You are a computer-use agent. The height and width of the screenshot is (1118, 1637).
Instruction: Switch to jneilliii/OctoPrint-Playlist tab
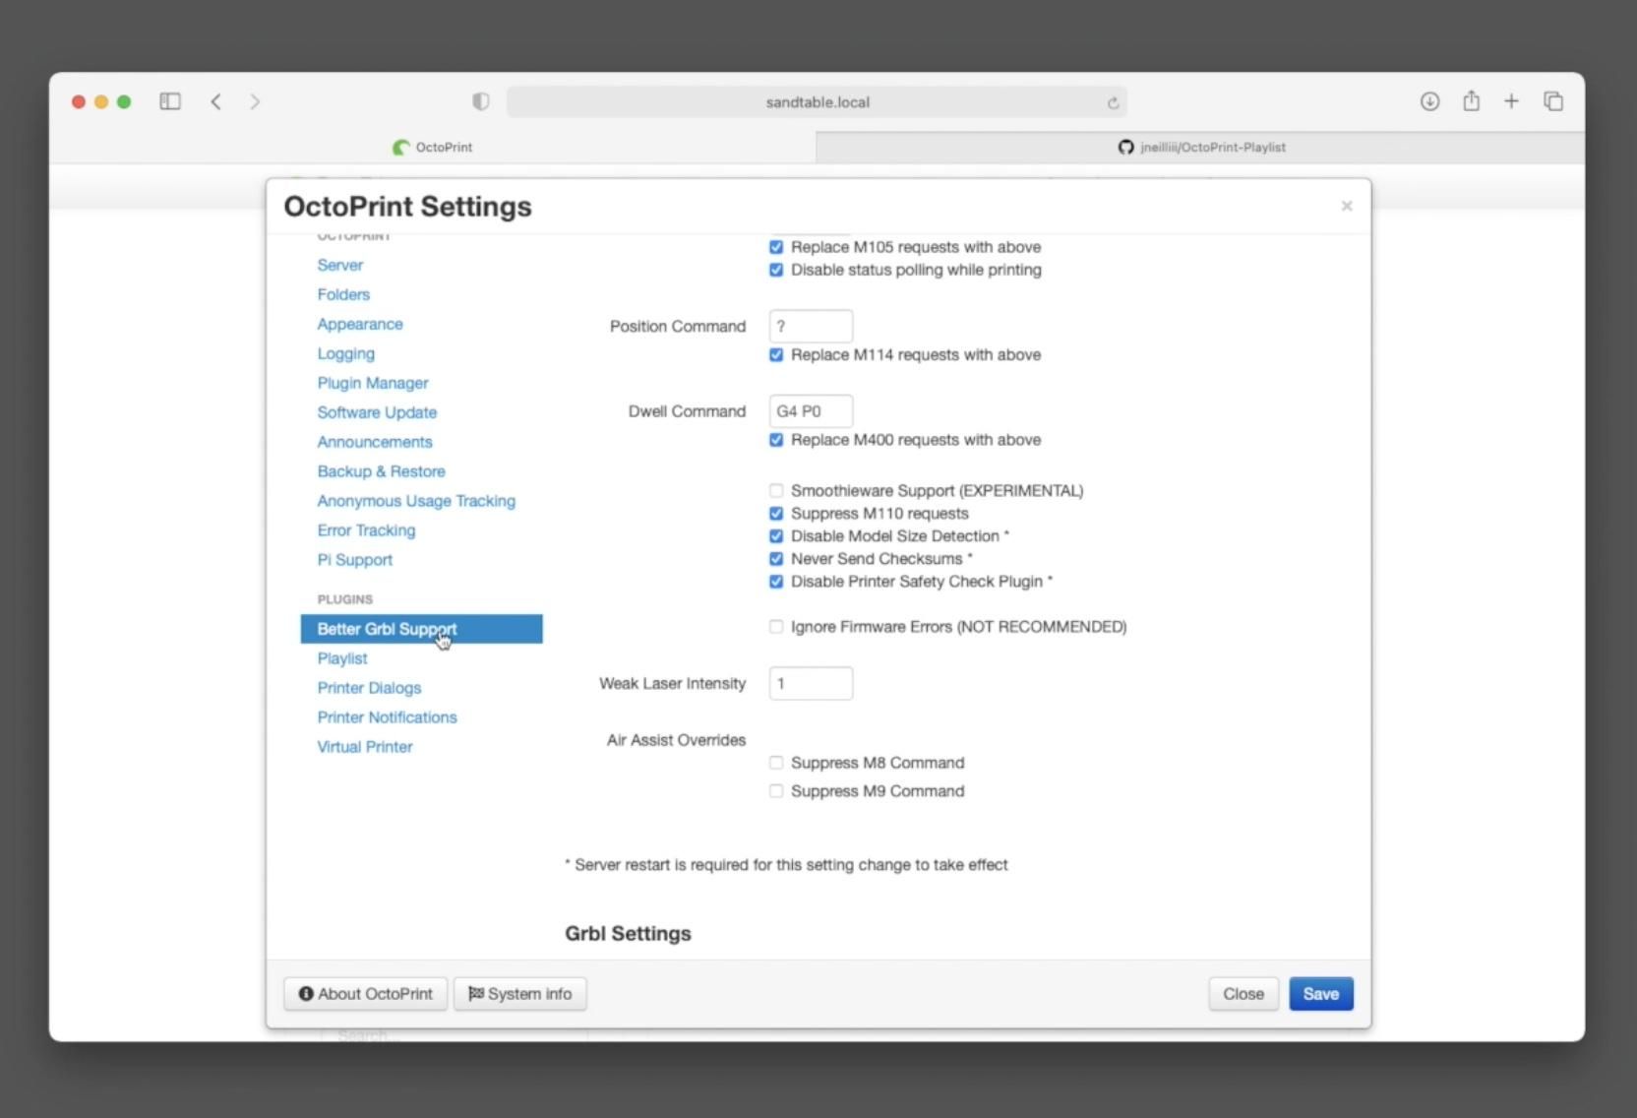[1201, 147]
